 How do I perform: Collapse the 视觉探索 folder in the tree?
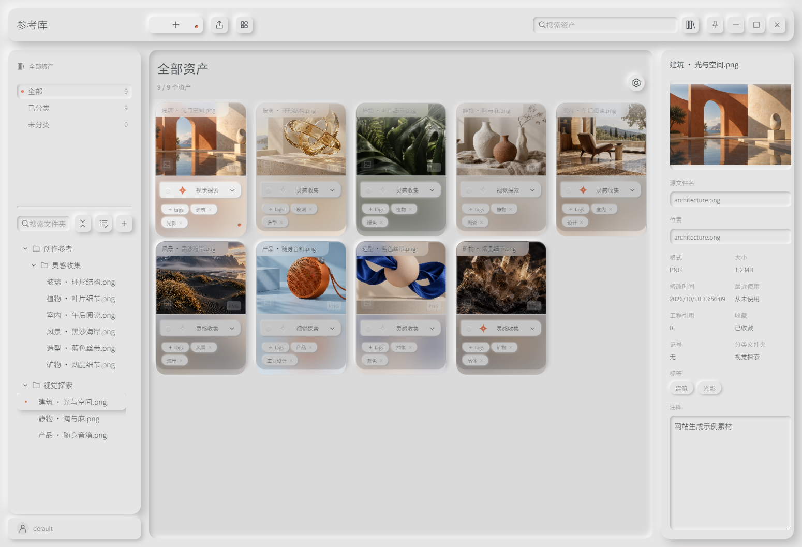tap(25, 386)
